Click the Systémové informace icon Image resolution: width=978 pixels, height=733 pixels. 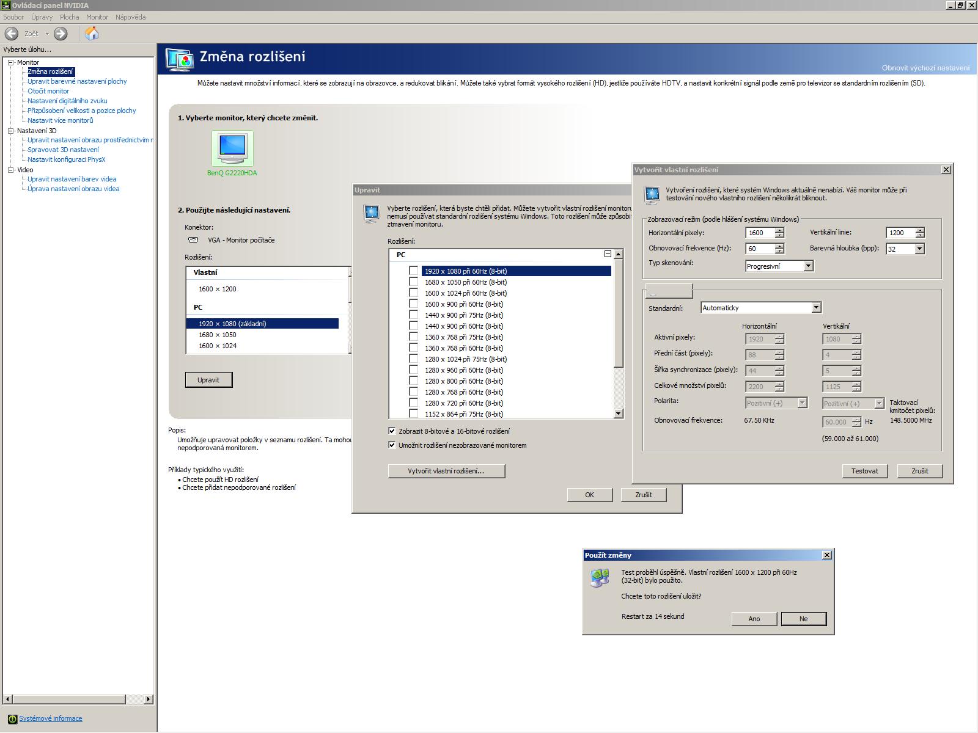pyautogui.click(x=12, y=719)
